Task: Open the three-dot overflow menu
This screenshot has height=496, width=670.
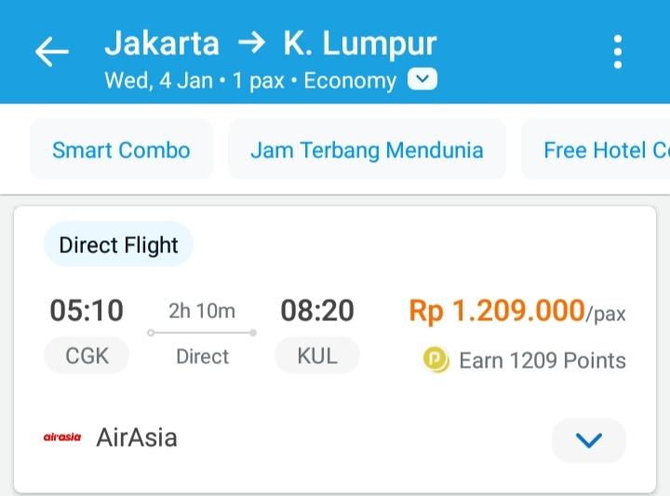Action: 617,52
